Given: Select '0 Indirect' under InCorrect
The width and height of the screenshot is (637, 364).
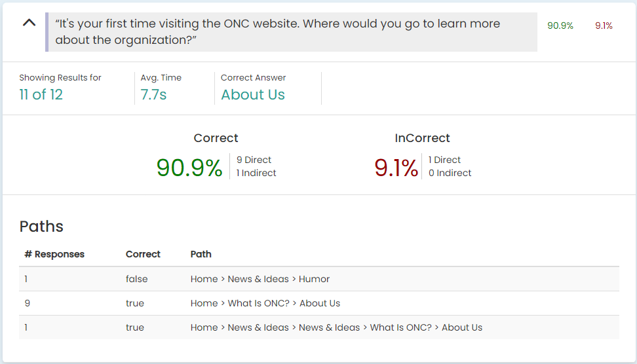Looking at the screenshot, I should (450, 173).
